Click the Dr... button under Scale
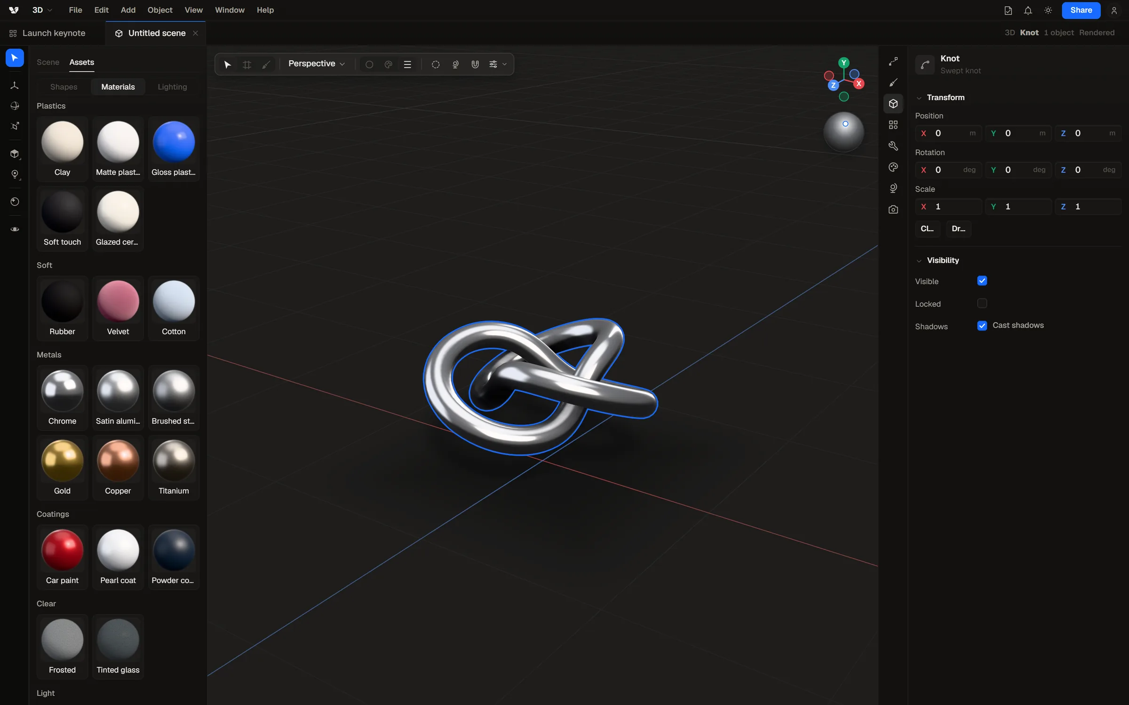 pos(958,229)
